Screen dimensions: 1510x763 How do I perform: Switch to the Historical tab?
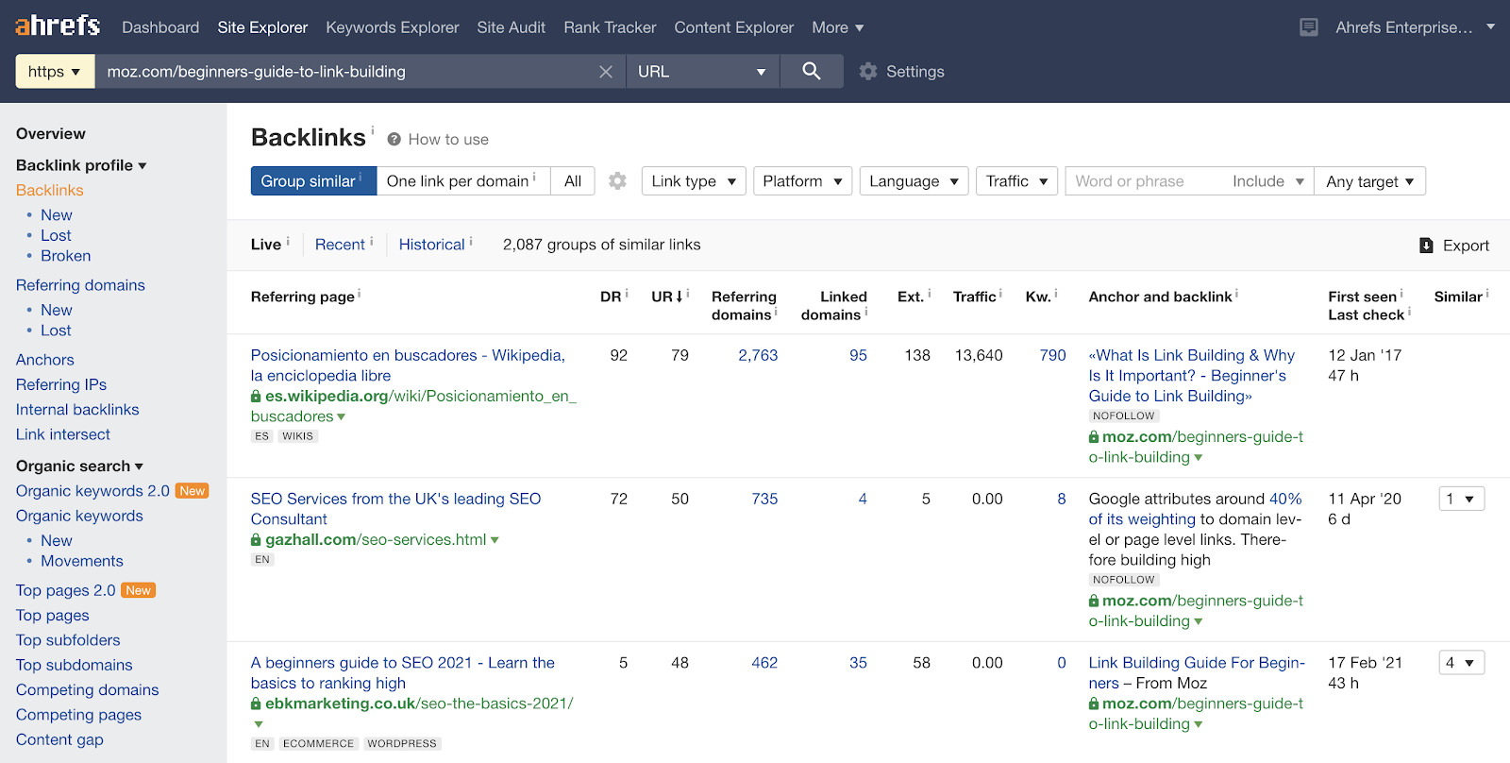tap(431, 245)
